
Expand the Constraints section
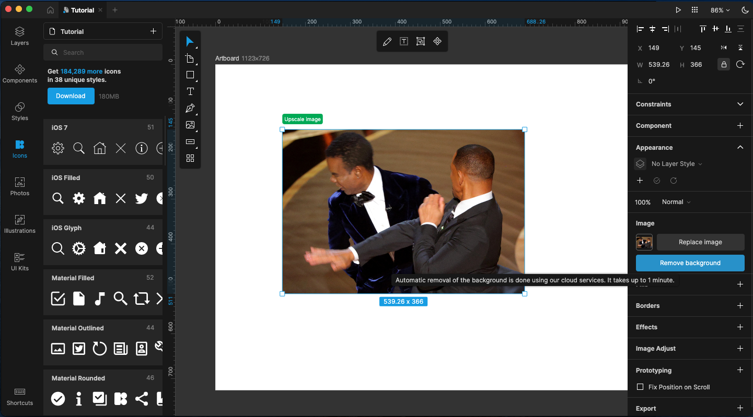coord(740,104)
